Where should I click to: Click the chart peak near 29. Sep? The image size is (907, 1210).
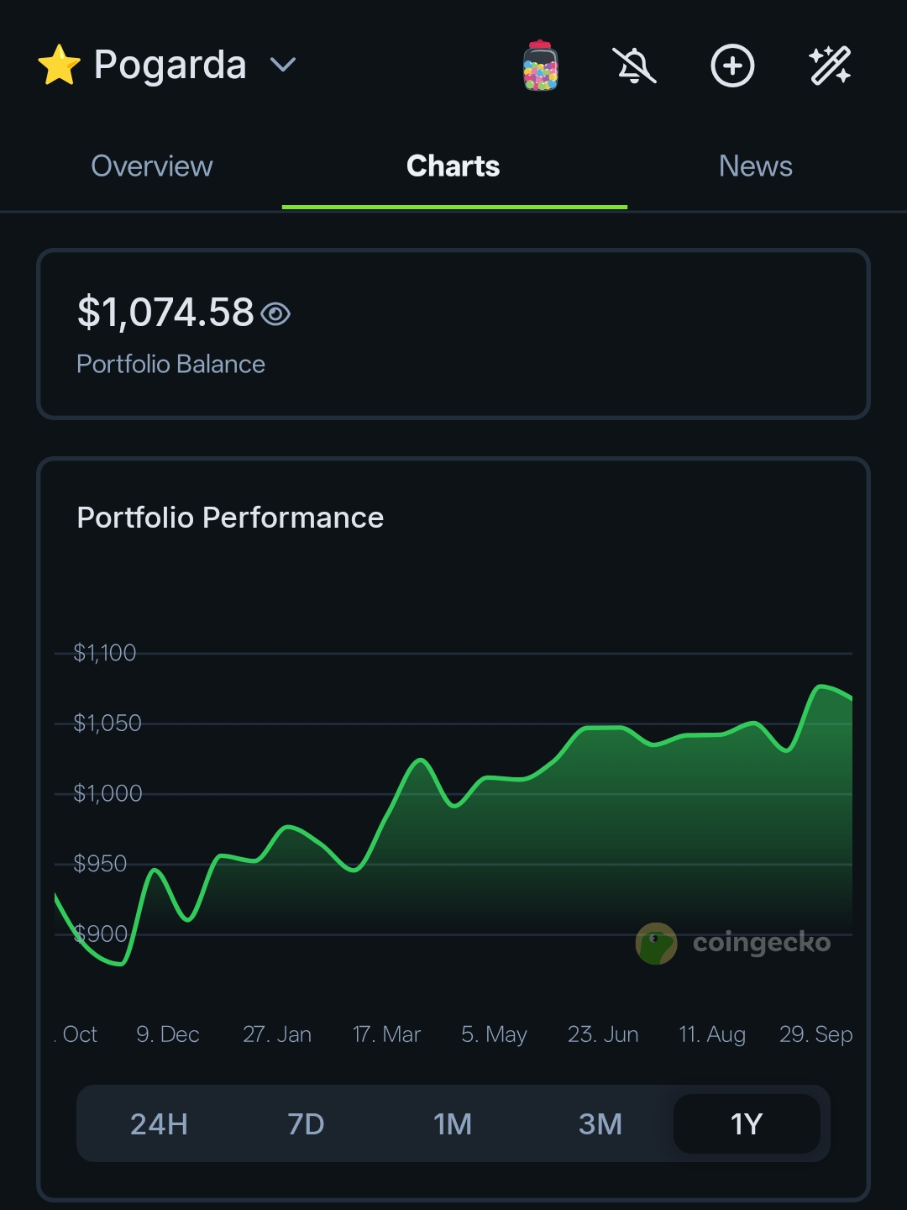tap(820, 687)
